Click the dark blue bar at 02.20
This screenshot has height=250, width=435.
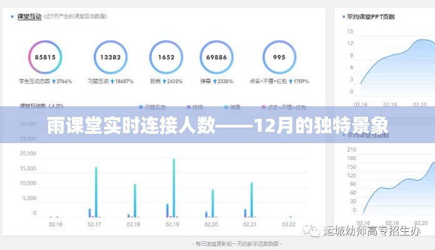point(206,214)
